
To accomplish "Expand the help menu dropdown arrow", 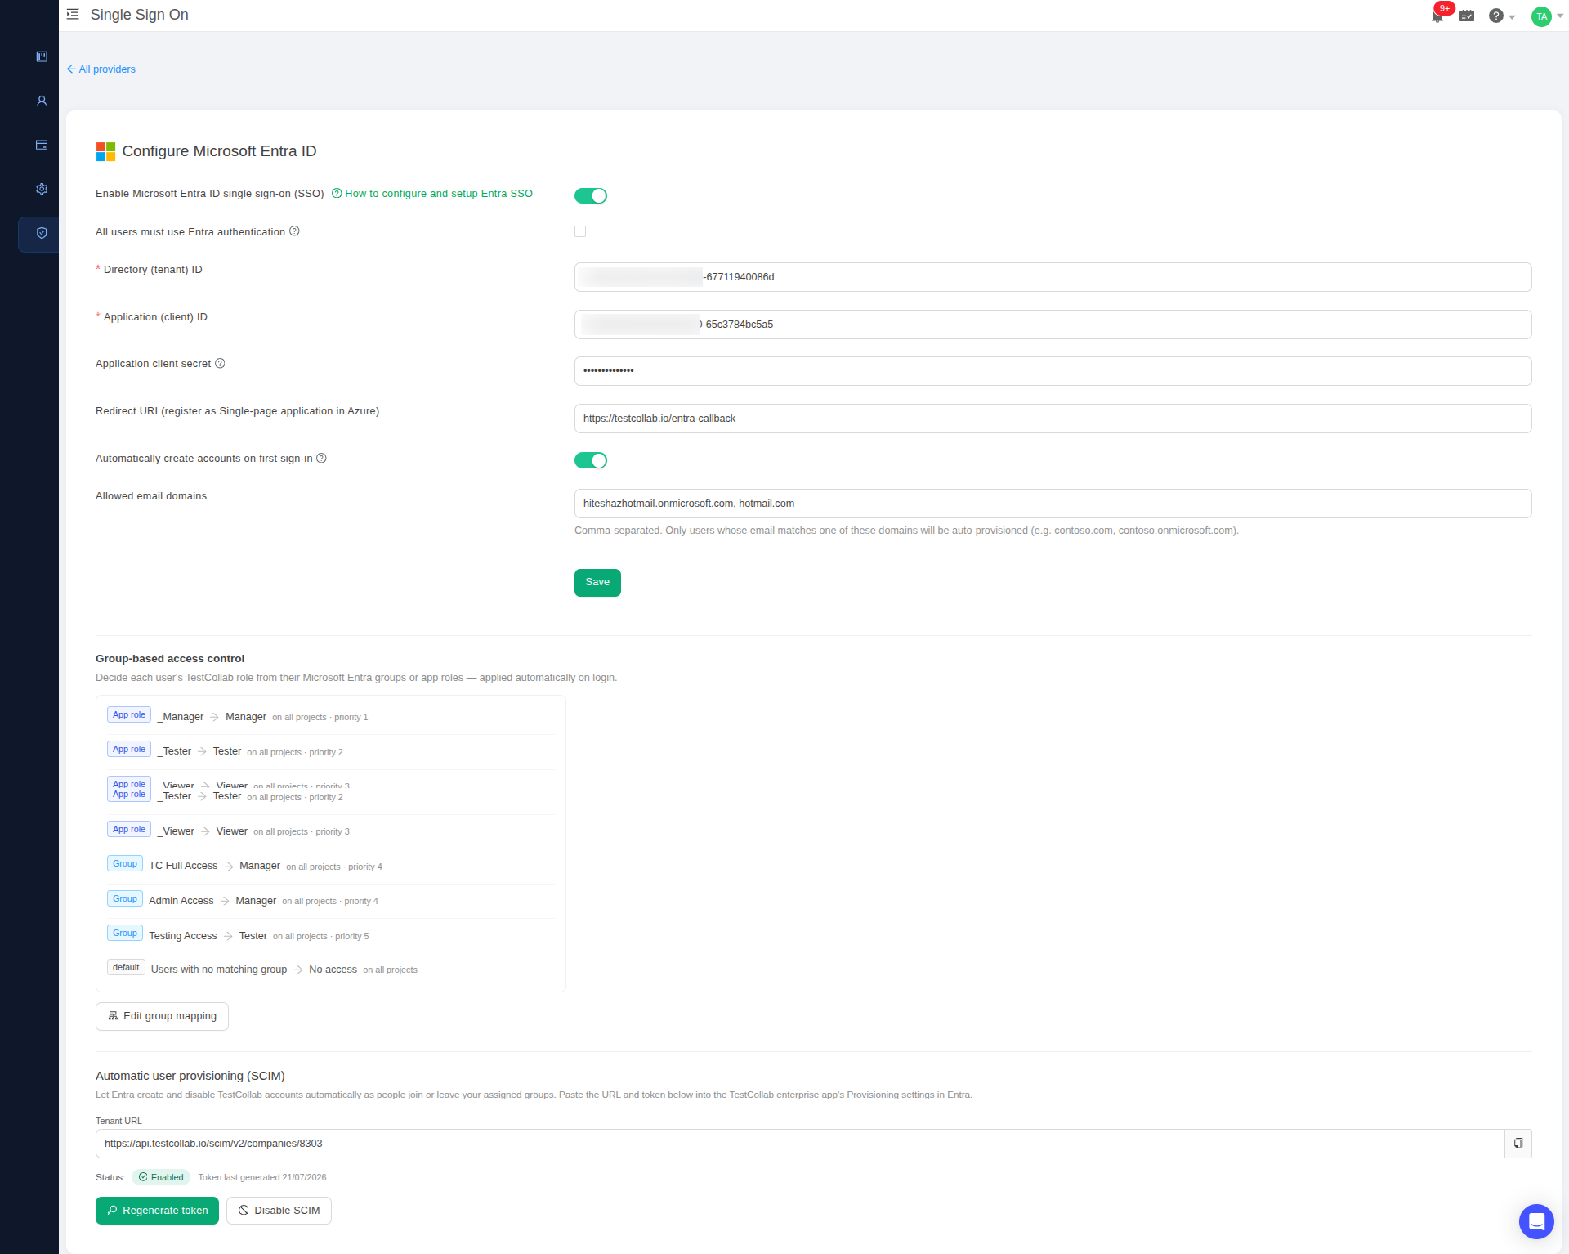I will coord(1512,16).
